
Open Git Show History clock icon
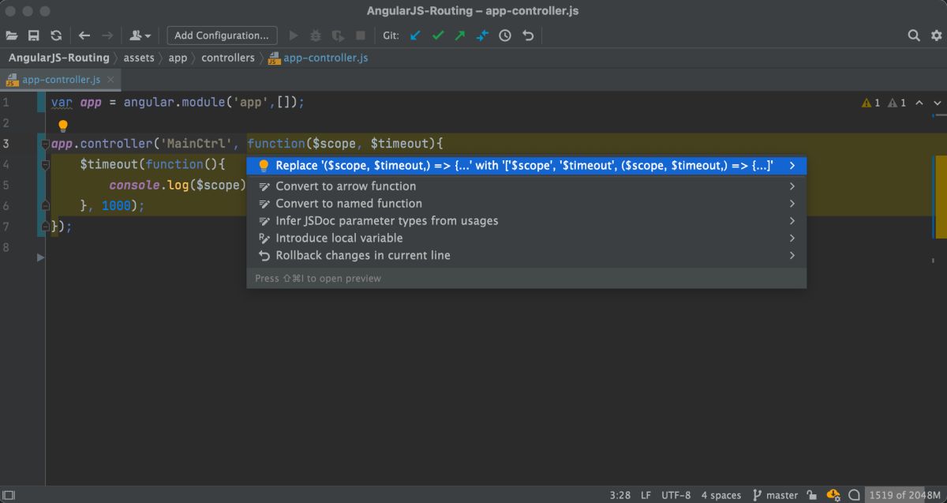coord(505,36)
